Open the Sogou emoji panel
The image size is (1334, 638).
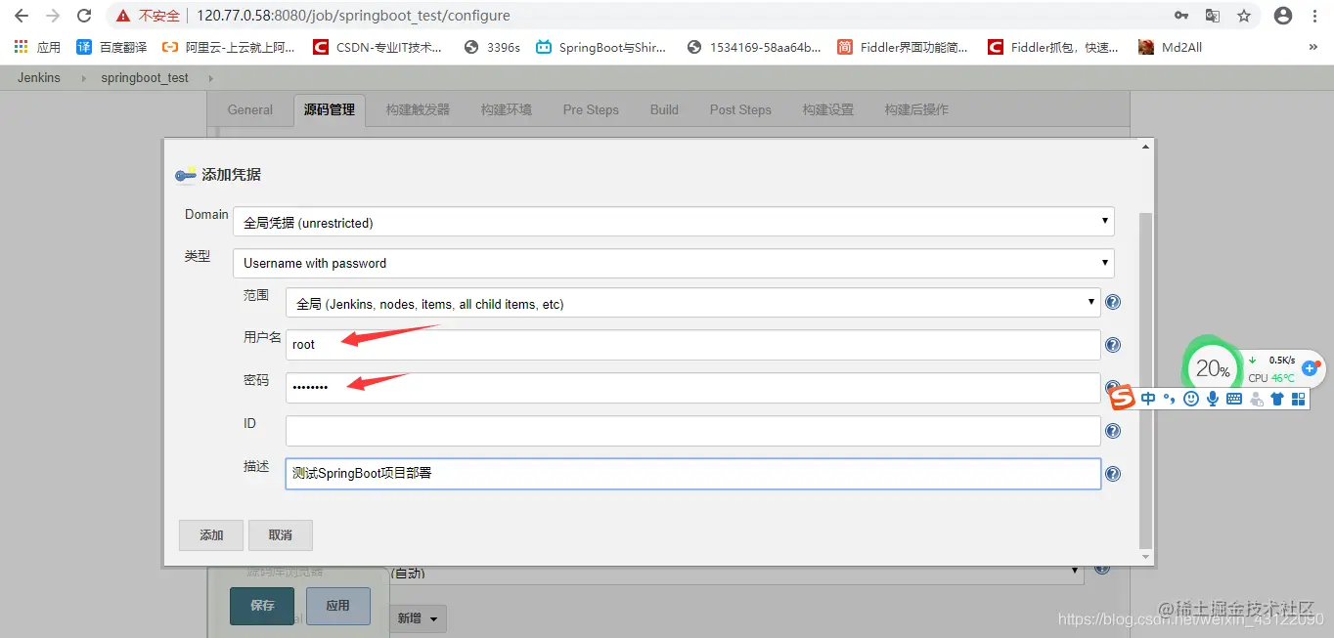1190,399
